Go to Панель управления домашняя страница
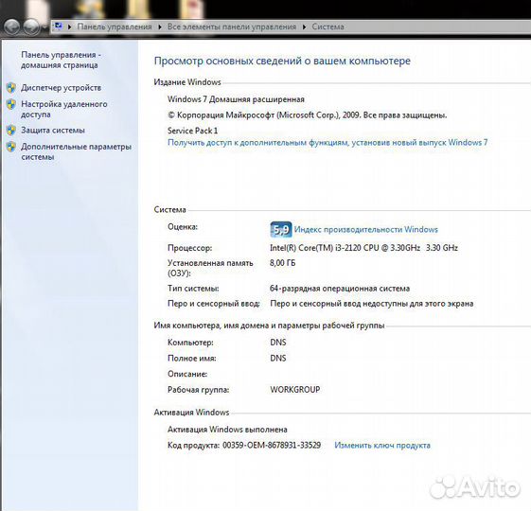The height and width of the screenshot is (511, 531). click(x=61, y=60)
